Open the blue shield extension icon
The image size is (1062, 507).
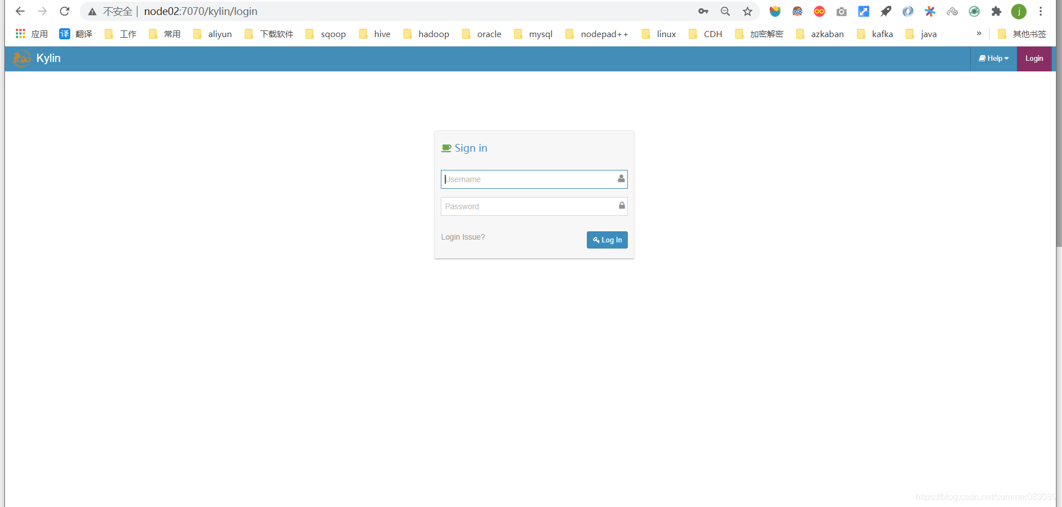coord(775,11)
